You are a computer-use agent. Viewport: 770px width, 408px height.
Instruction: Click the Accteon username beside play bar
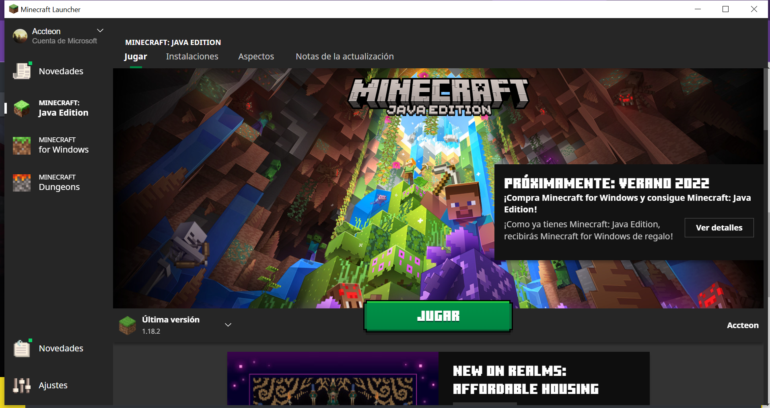click(742, 325)
